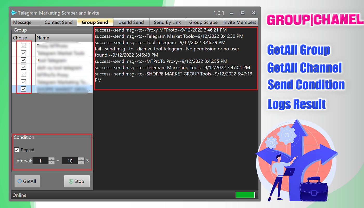The height and width of the screenshot is (208, 364).
Task: Switch to the Message tab
Action: point(22,22)
